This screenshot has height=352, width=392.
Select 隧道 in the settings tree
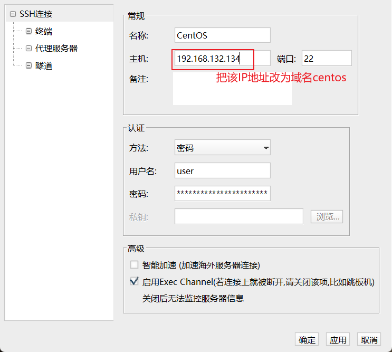(x=44, y=66)
